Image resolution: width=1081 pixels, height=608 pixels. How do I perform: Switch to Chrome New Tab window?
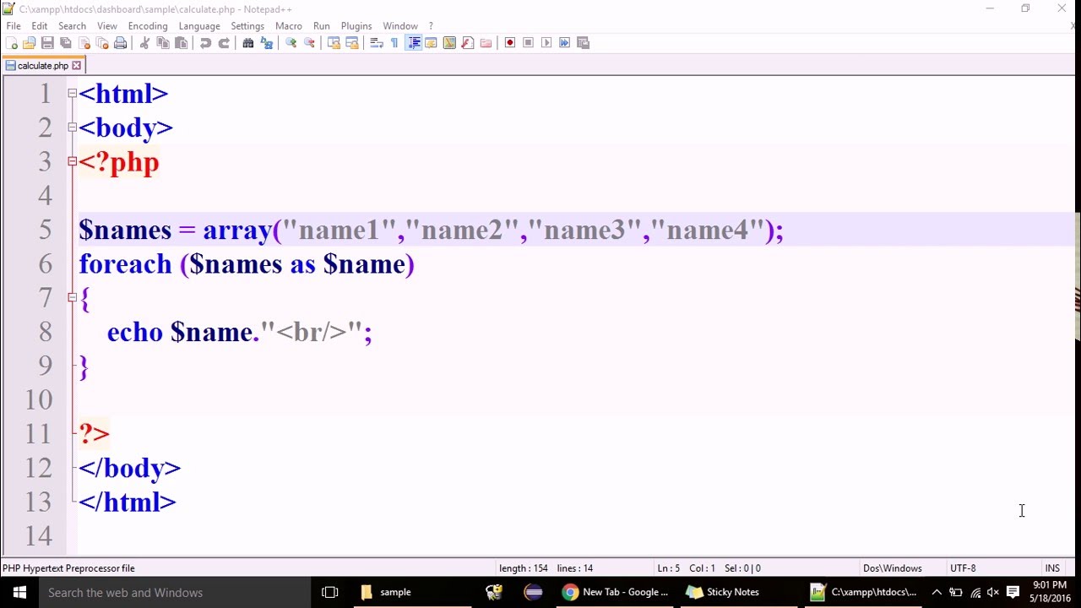pyautogui.click(x=616, y=592)
